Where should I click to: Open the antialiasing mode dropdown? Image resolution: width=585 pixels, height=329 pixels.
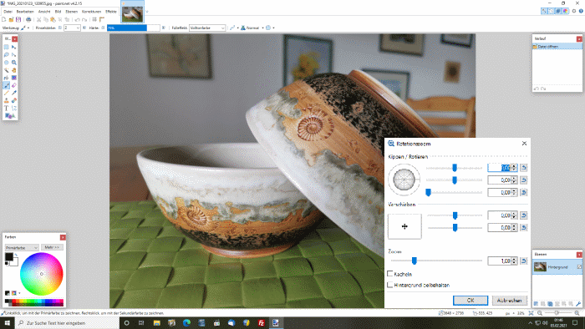coord(234,28)
